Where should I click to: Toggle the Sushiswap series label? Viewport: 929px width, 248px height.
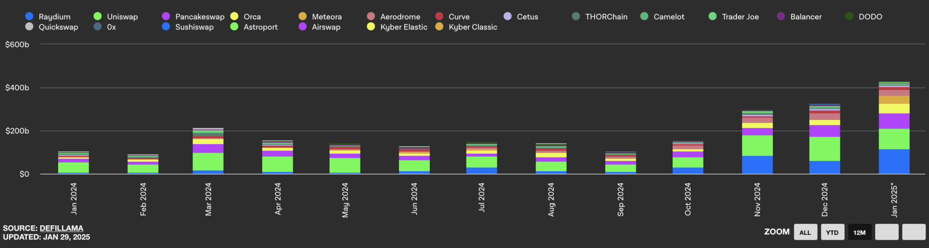(194, 27)
